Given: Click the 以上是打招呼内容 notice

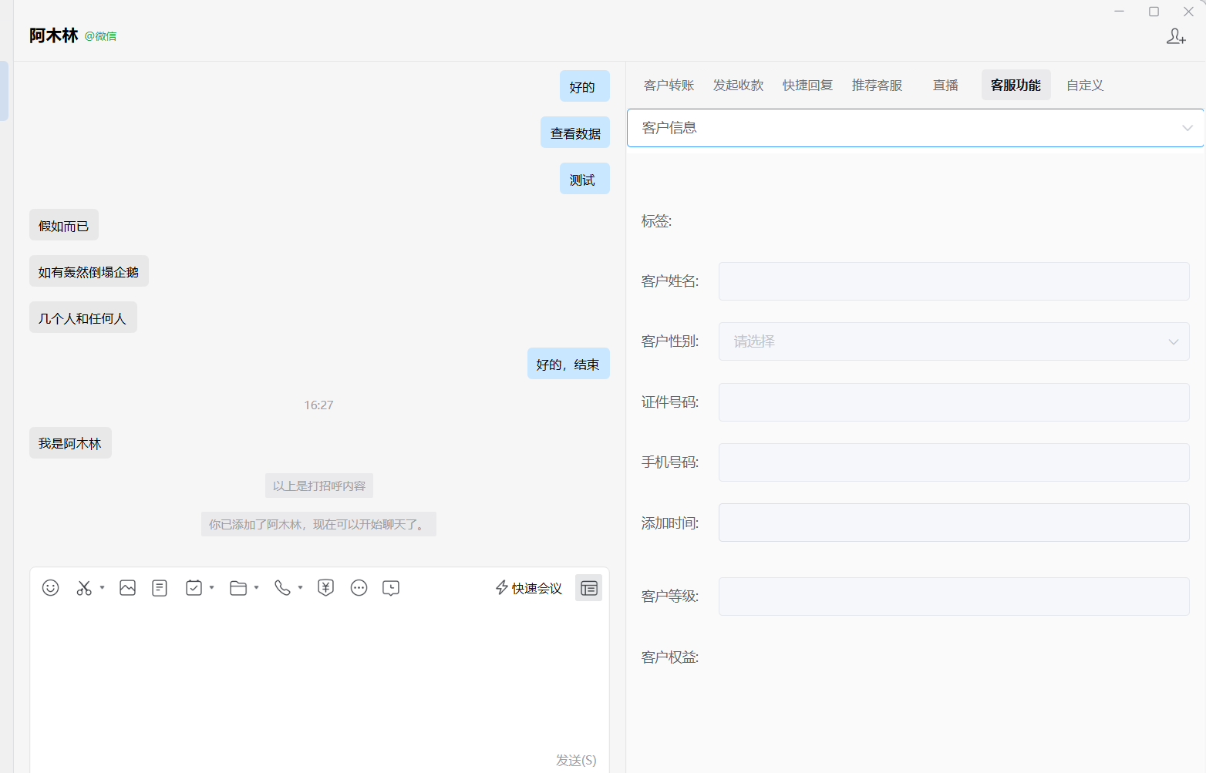Looking at the screenshot, I should [x=319, y=486].
